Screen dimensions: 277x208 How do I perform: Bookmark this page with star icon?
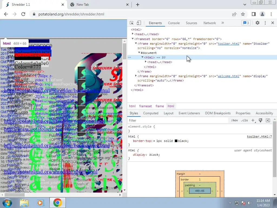[243, 14]
